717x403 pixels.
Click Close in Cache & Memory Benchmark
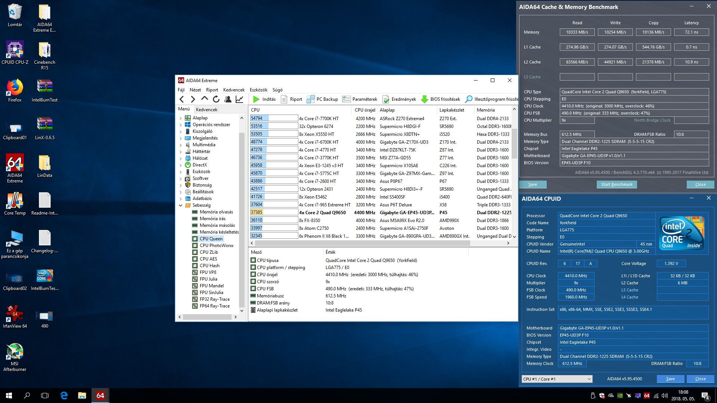pos(700,184)
